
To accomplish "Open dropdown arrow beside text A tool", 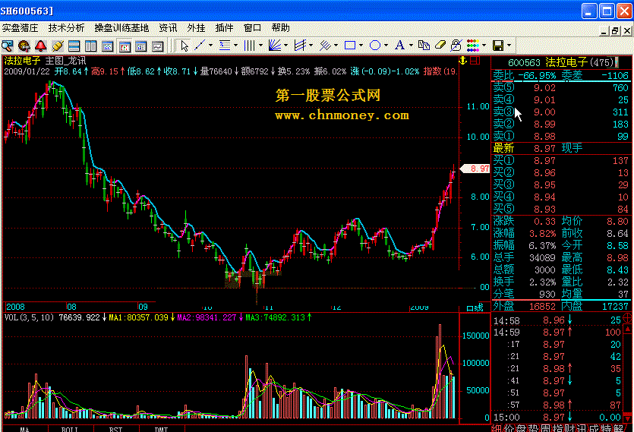I will 411,46.
